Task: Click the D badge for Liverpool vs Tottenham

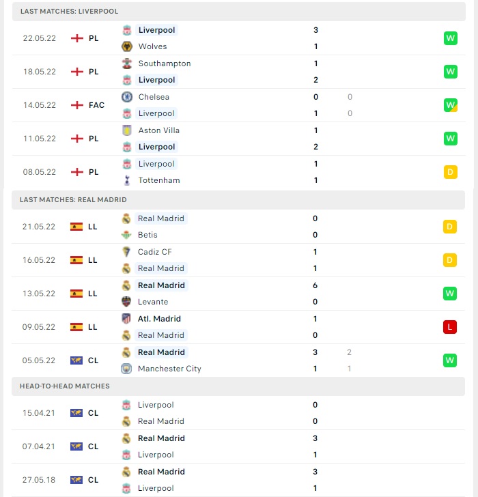Action: [x=451, y=172]
